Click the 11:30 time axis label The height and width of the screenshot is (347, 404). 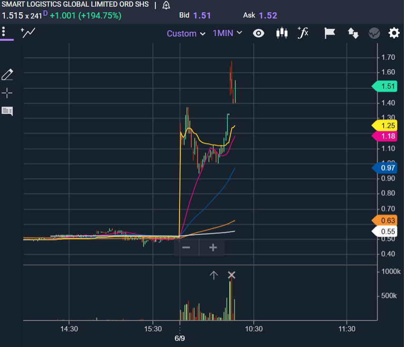click(347, 329)
